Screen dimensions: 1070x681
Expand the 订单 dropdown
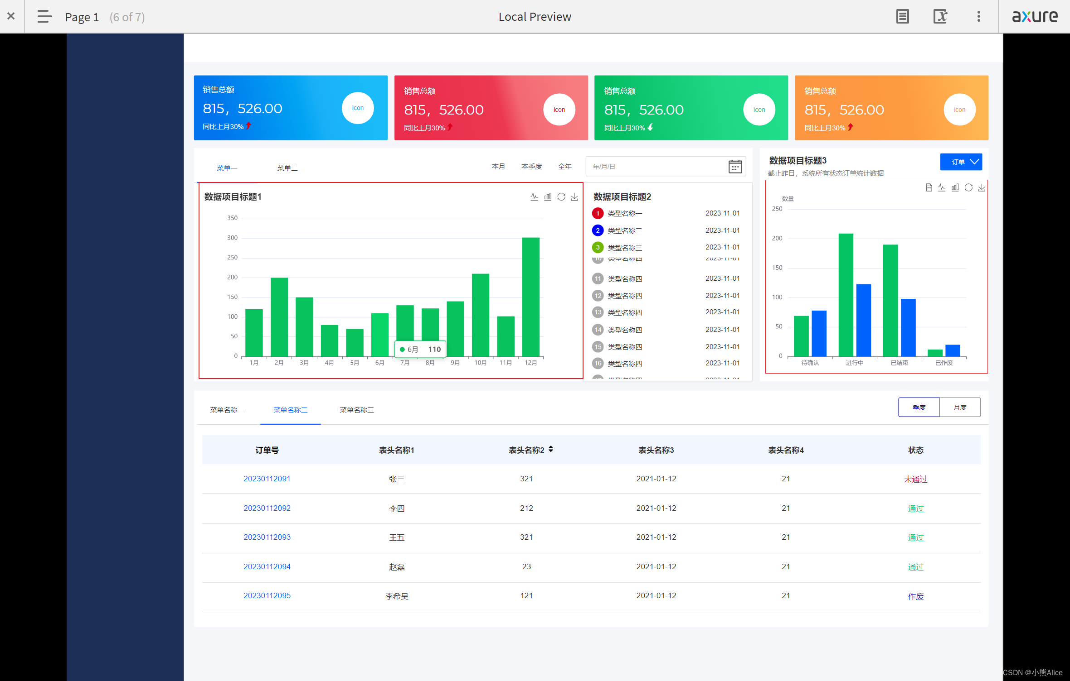(961, 162)
